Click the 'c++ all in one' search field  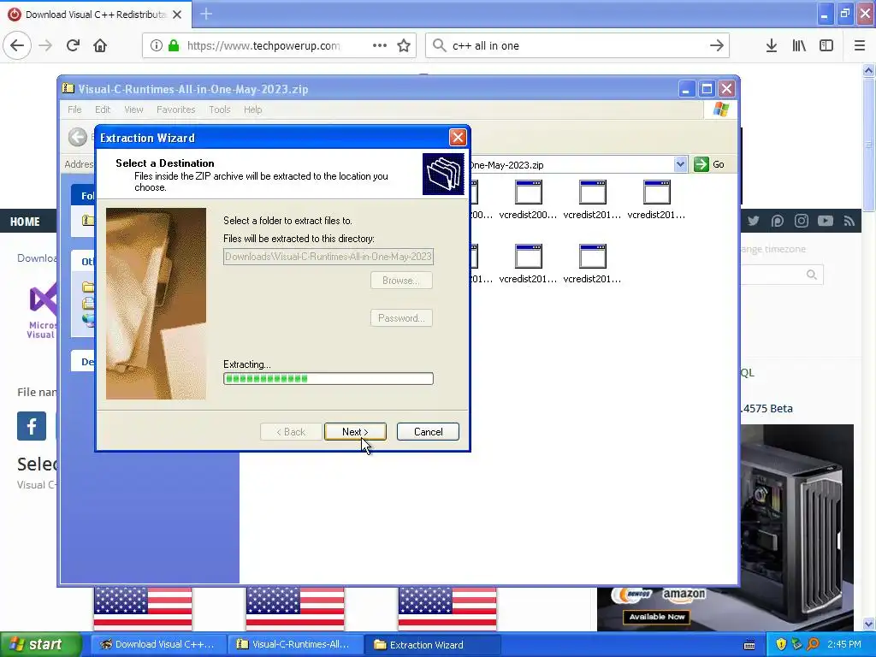(x=576, y=46)
